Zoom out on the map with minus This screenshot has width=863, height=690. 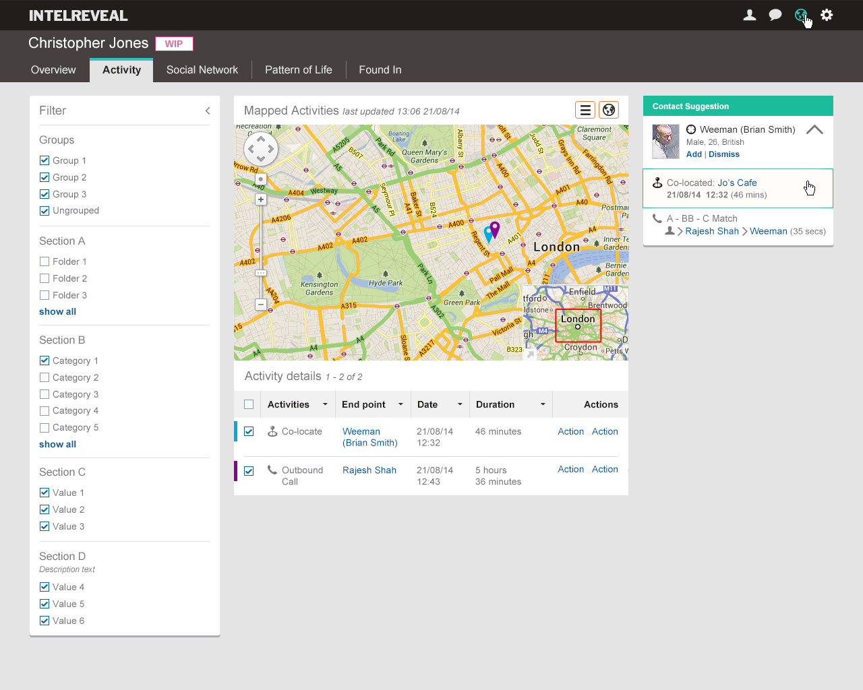pyautogui.click(x=261, y=305)
